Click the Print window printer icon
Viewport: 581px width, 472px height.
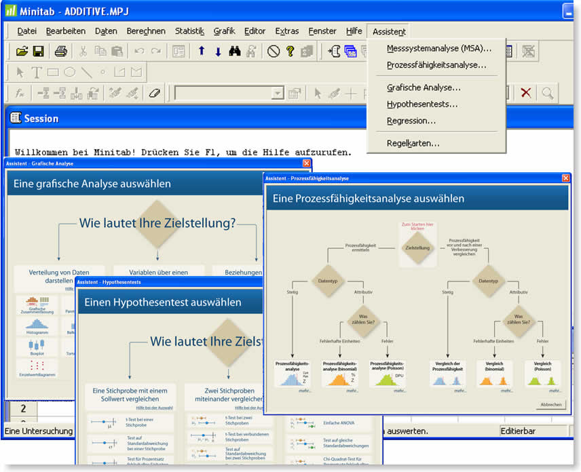coord(61,51)
